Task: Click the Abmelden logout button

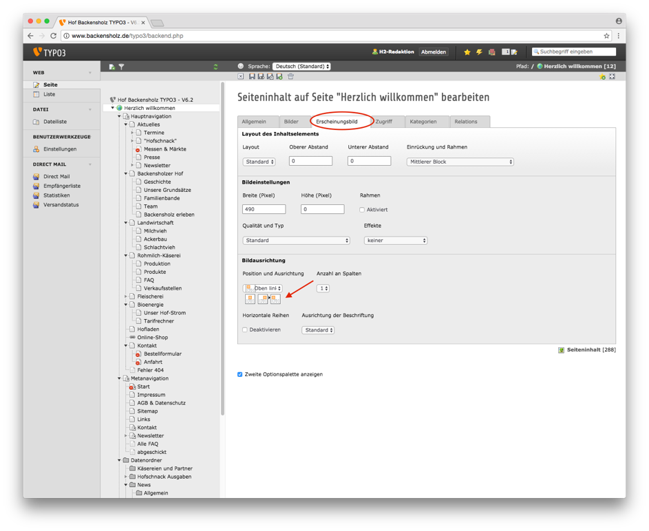Action: [x=433, y=52]
